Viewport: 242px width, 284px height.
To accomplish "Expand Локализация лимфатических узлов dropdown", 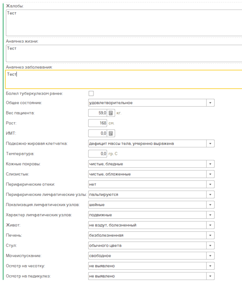I will [210, 205].
